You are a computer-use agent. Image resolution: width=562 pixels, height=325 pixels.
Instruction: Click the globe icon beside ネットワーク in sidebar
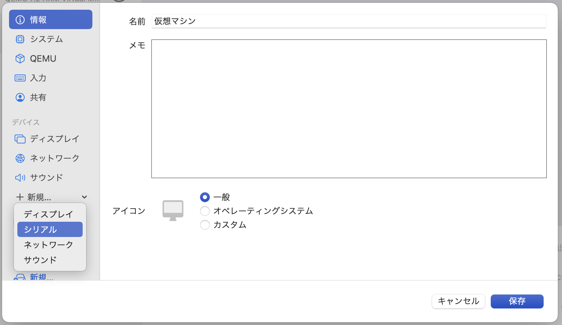tap(20, 158)
